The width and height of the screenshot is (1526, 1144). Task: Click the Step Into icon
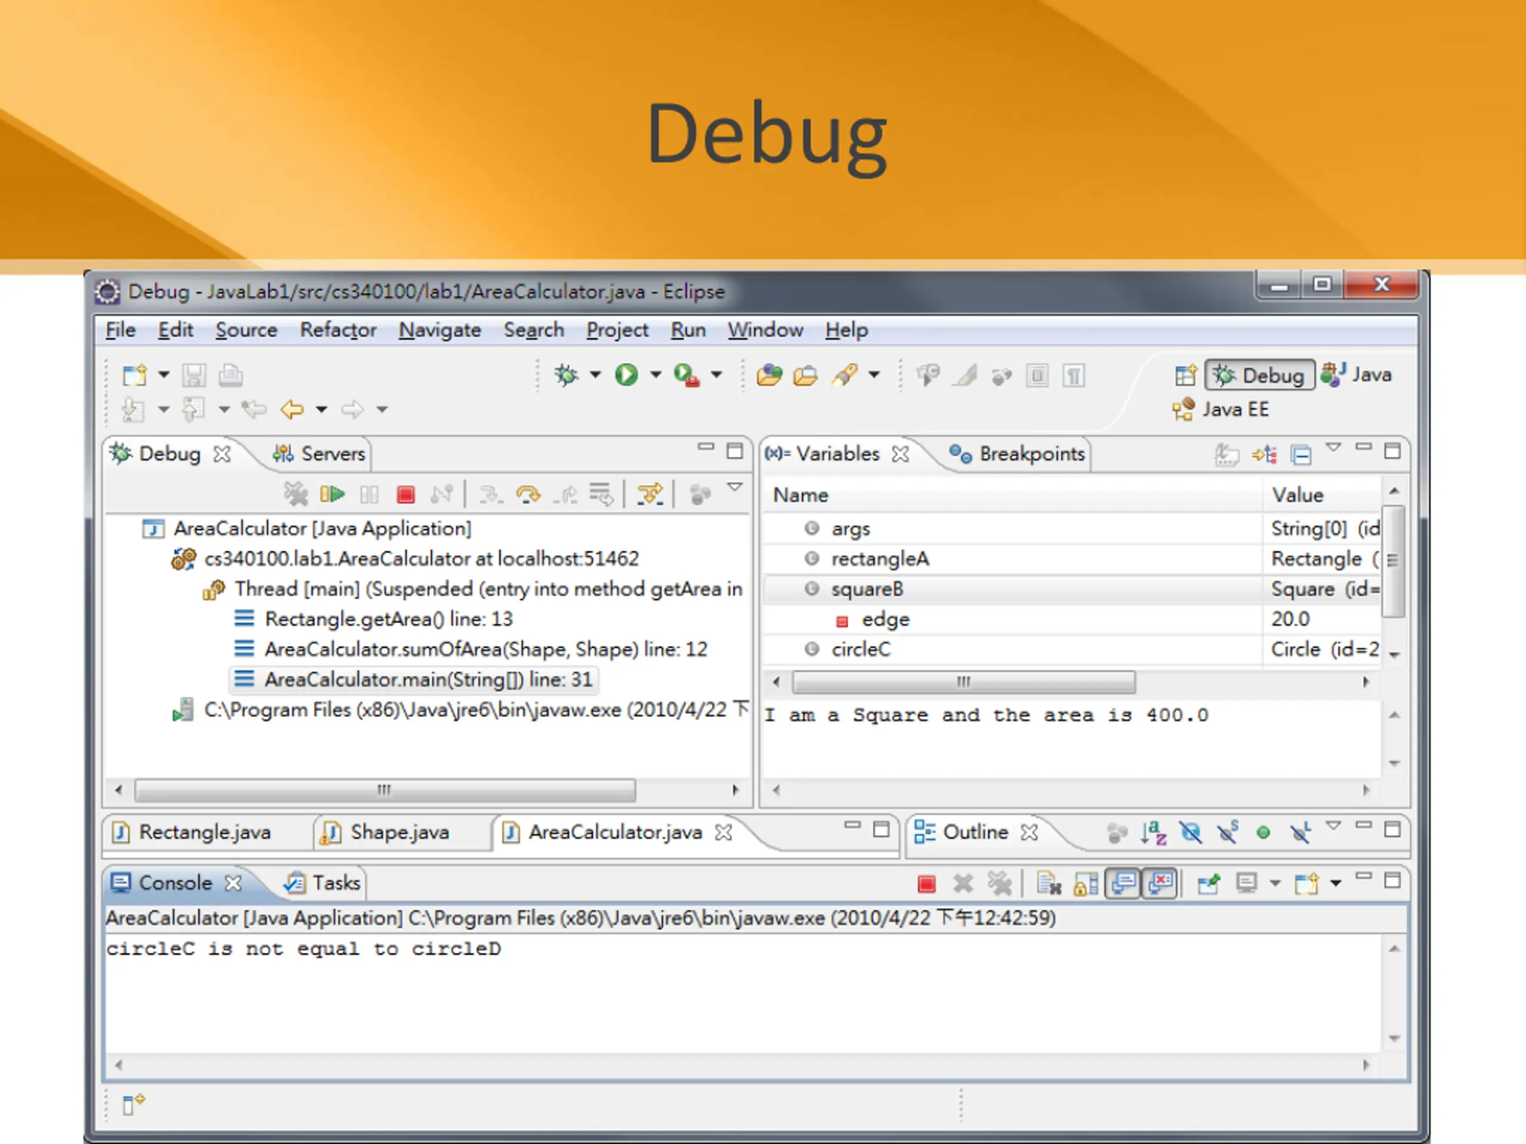click(491, 494)
